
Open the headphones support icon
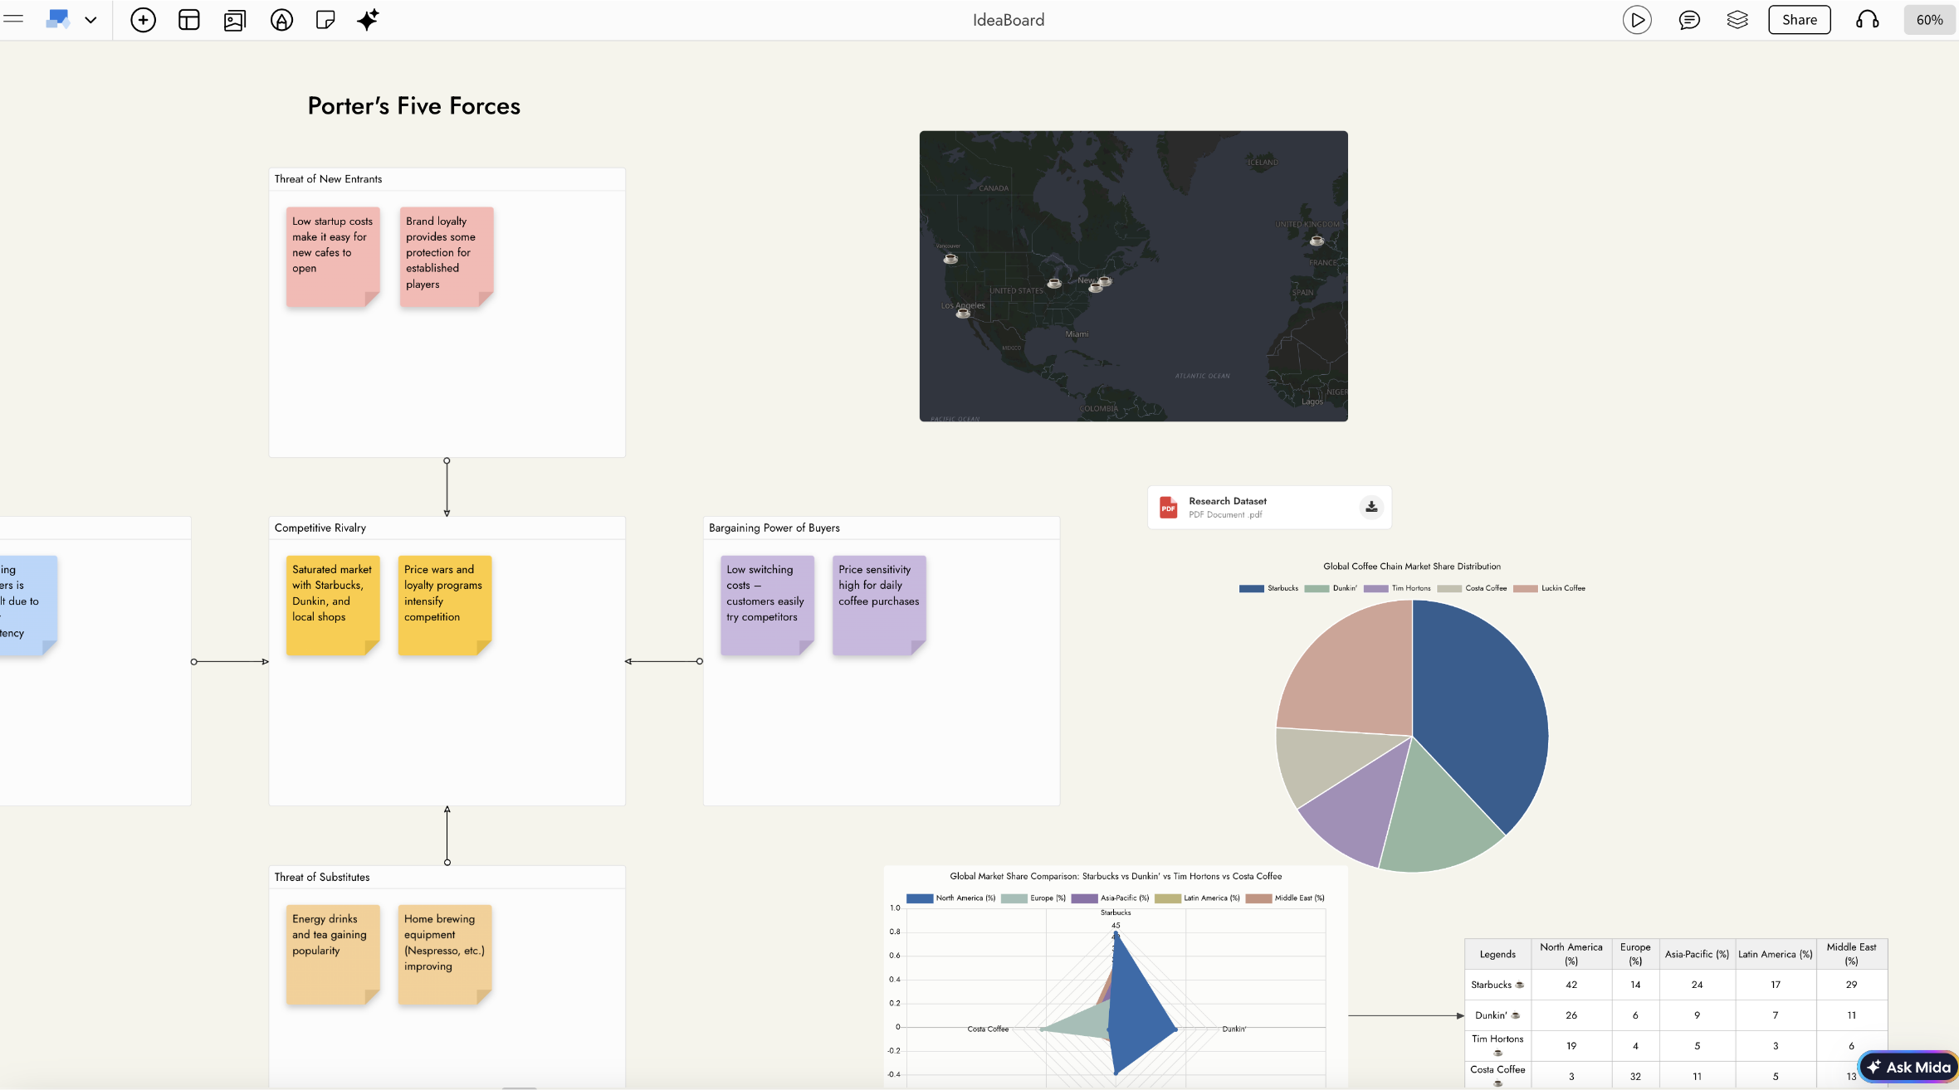pyautogui.click(x=1868, y=20)
